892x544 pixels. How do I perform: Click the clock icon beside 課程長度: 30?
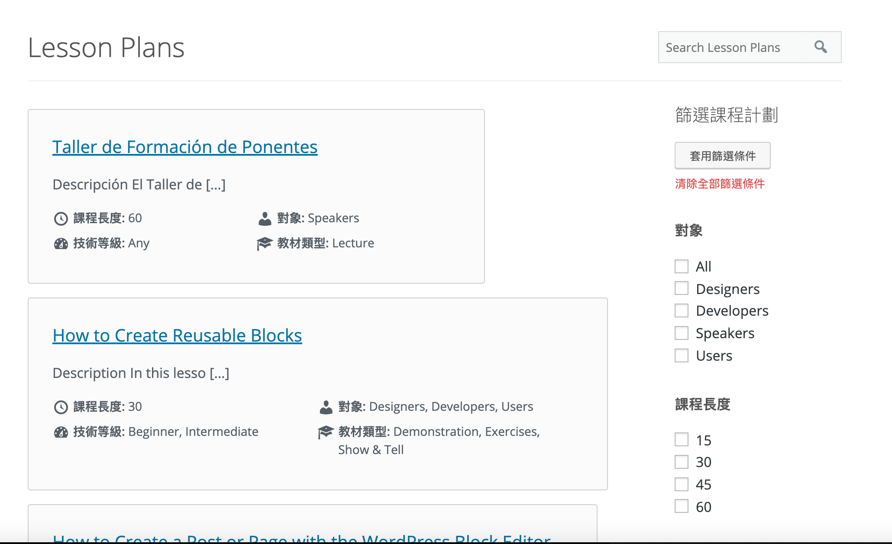coord(61,407)
